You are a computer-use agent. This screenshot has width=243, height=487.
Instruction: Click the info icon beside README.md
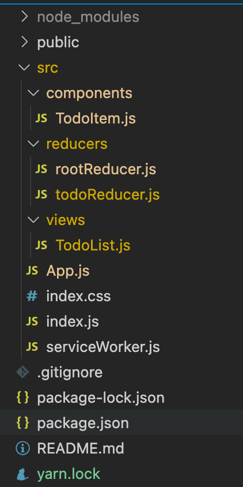[x=22, y=448]
